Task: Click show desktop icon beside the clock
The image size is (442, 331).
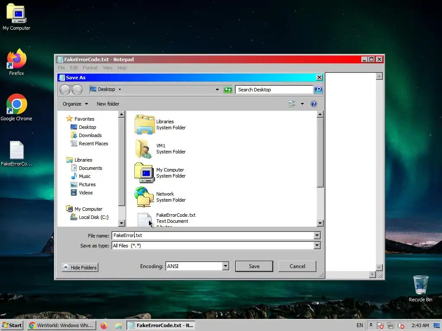Action: [x=437, y=325]
